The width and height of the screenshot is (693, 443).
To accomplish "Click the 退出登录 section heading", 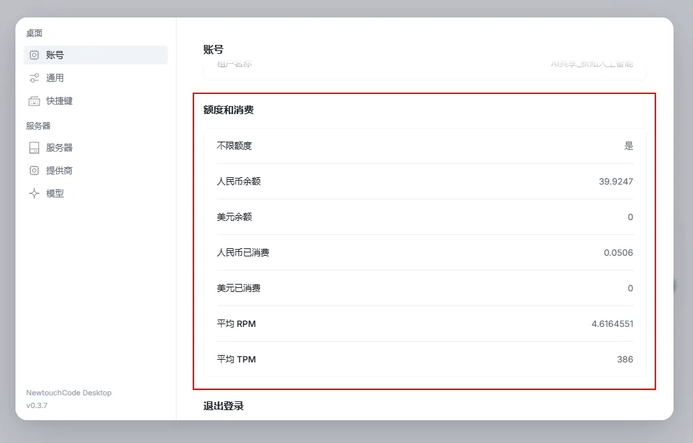I will [223, 406].
